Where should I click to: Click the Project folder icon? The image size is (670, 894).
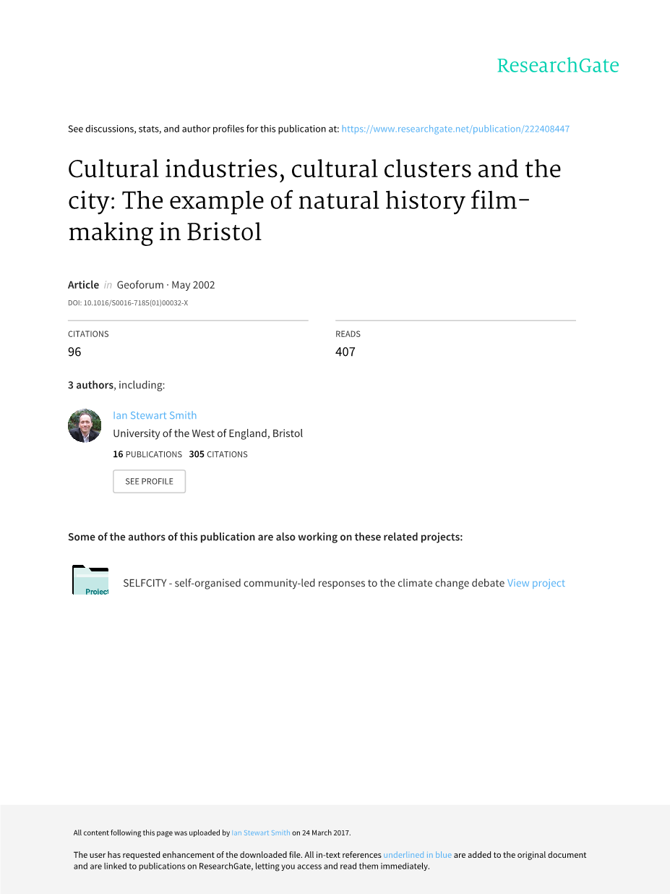(x=90, y=580)
